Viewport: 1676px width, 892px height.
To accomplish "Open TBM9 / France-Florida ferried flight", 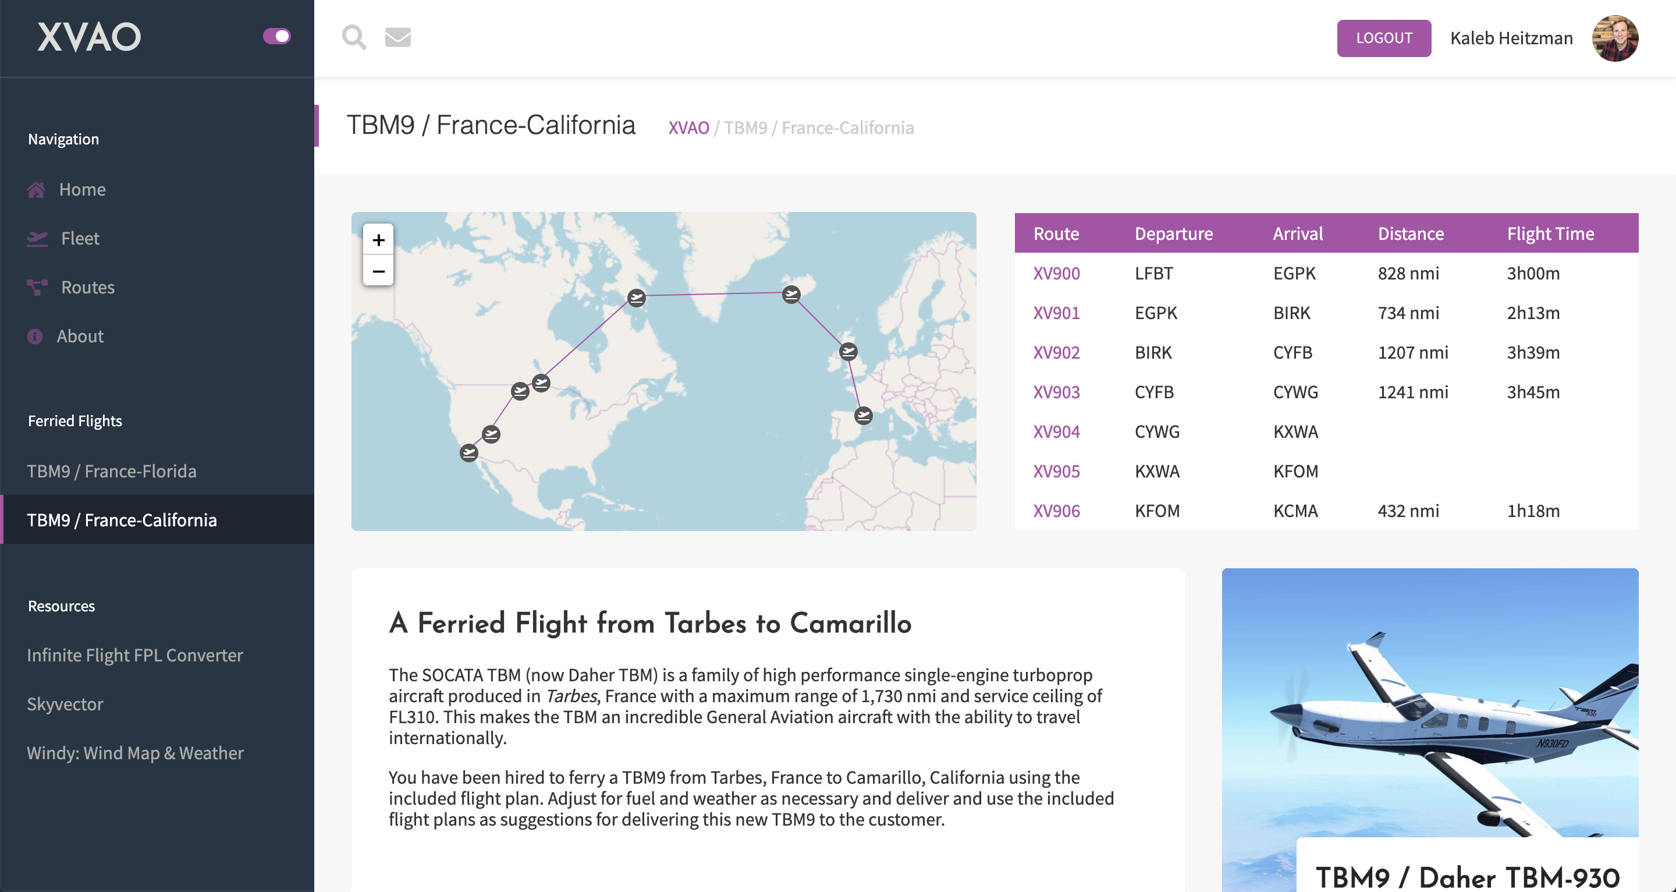I will [x=111, y=470].
